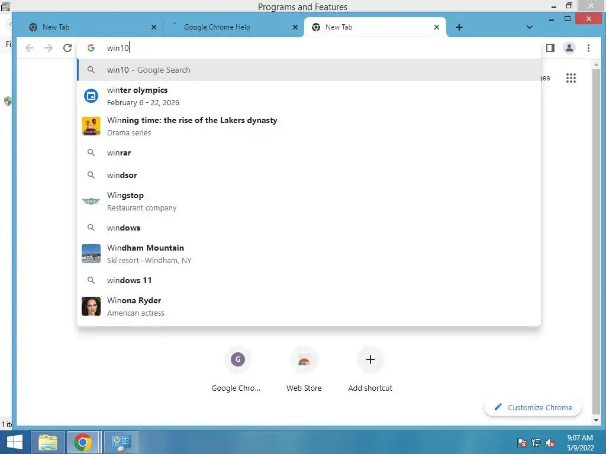Close the Google Chrome Help tab

click(x=295, y=27)
